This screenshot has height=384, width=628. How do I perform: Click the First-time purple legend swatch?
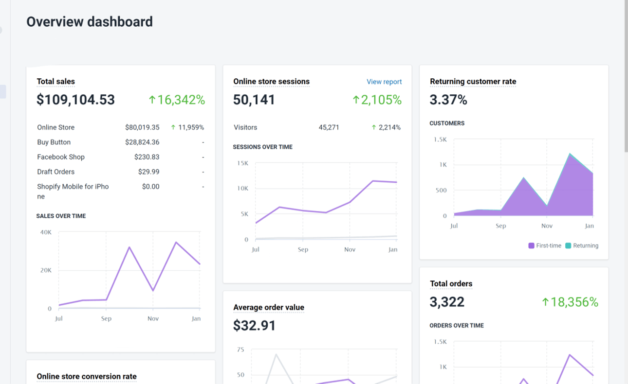(531, 245)
